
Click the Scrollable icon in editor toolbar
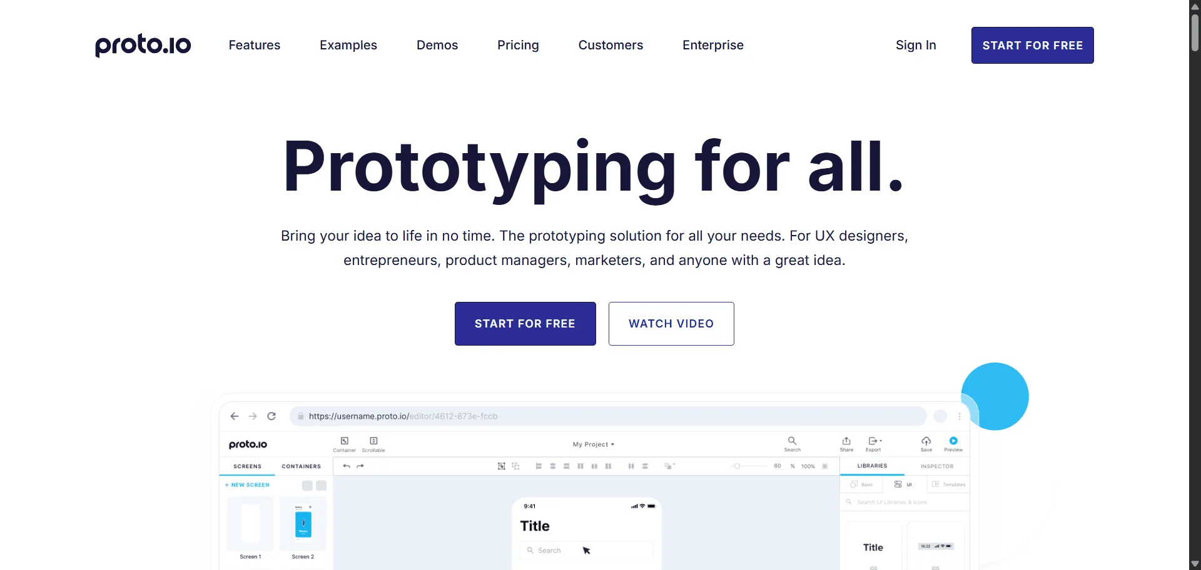373,441
